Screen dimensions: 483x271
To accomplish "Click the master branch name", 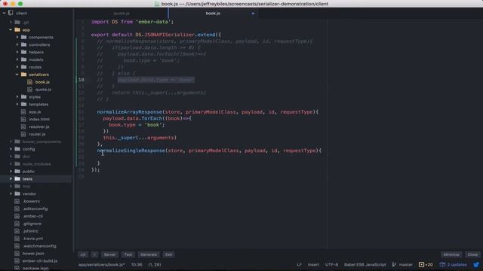I will click(x=406, y=264).
